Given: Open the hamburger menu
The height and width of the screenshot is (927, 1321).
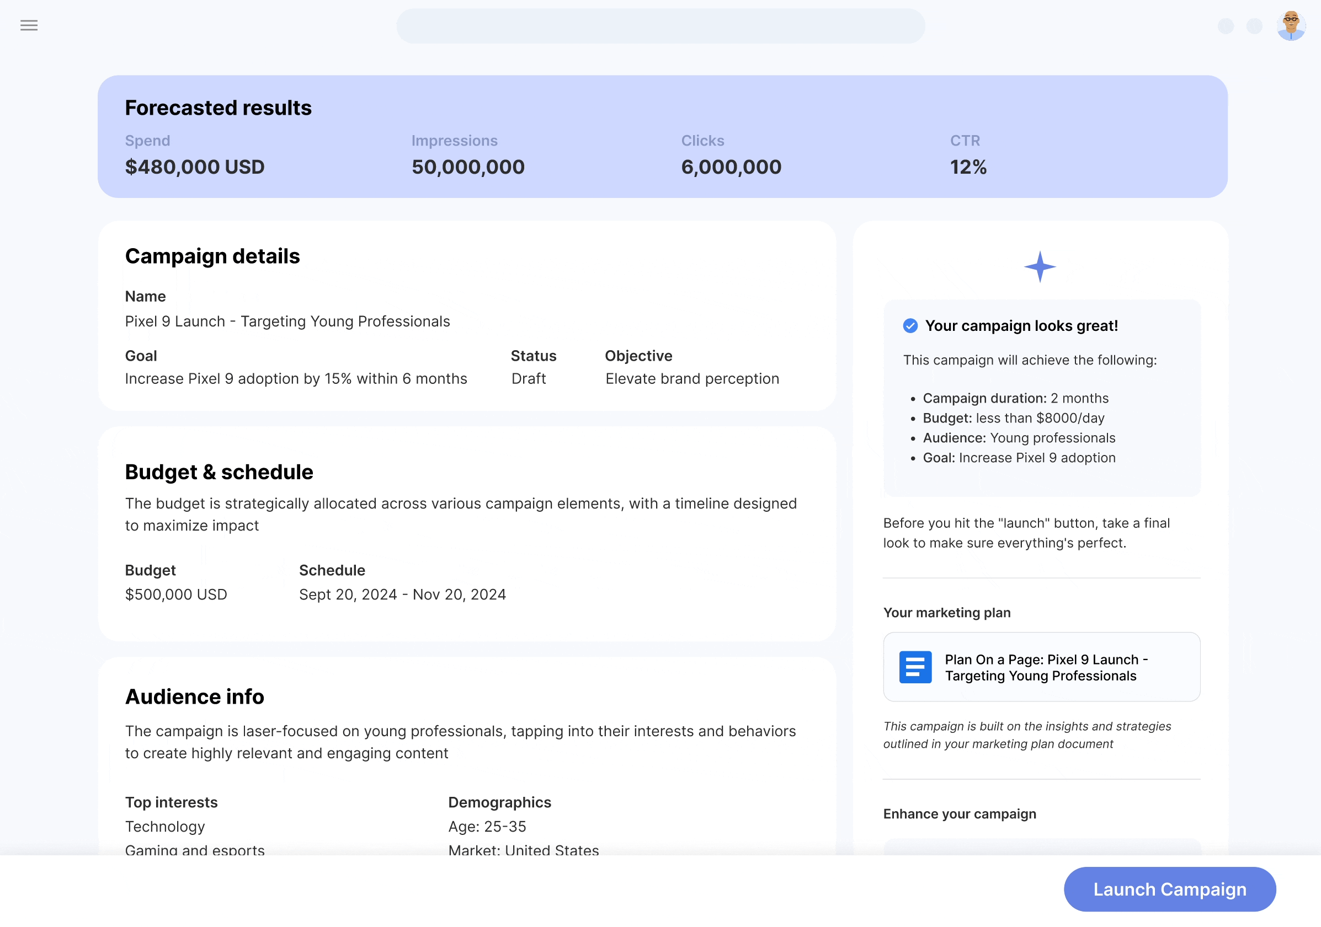Looking at the screenshot, I should click(29, 25).
